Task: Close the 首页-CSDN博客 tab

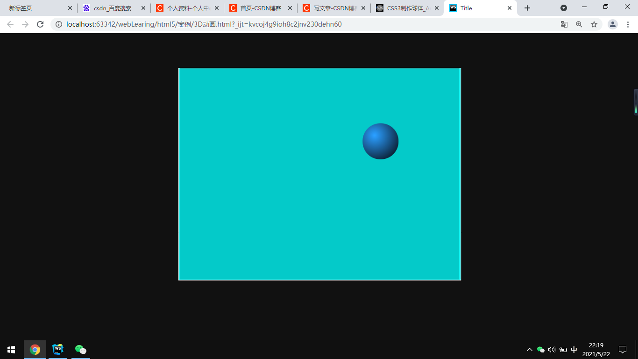Action: (290, 8)
